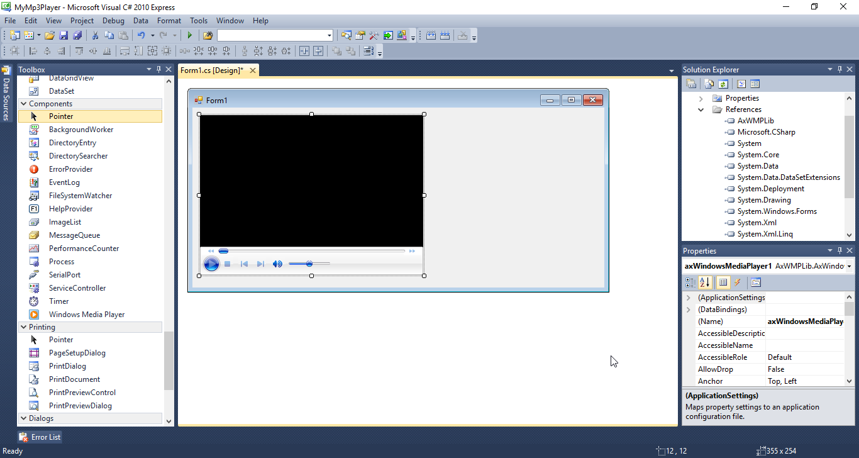Click Solution Explorer Properties icon
Image resolution: width=859 pixels, height=458 pixels.
click(691, 84)
